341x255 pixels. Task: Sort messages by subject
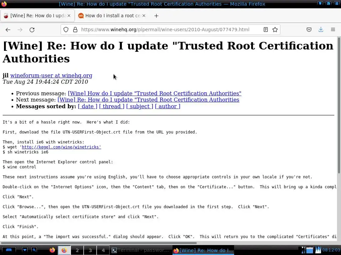(x=140, y=107)
